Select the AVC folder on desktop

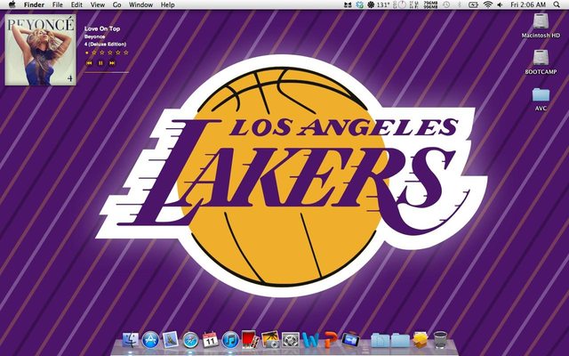click(x=541, y=95)
